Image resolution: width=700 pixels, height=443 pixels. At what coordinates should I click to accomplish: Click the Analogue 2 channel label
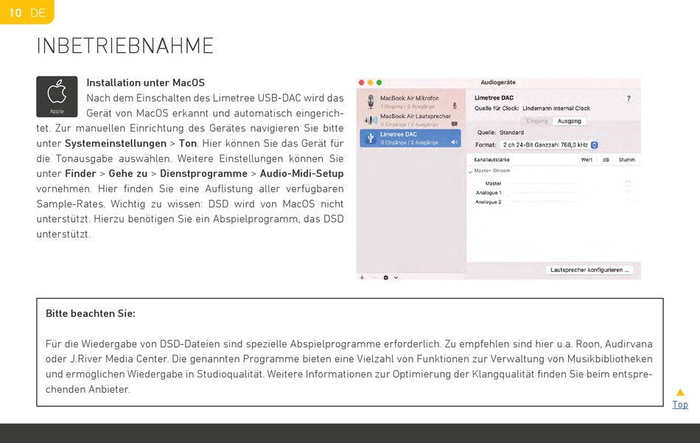(489, 202)
